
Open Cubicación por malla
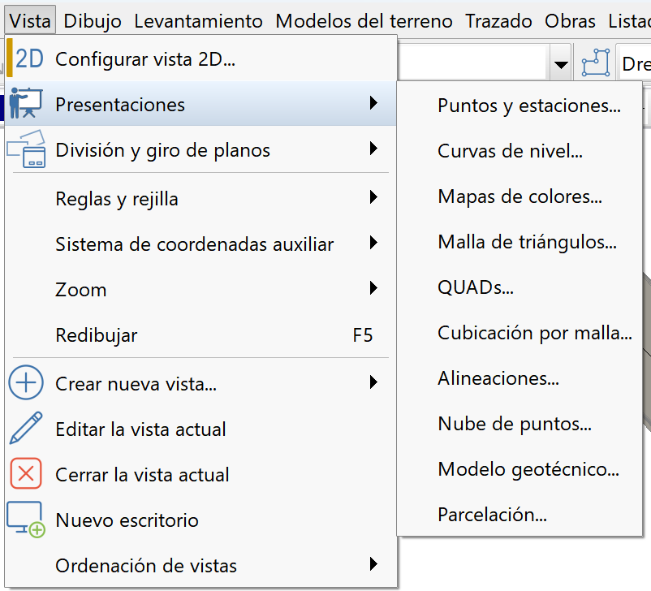pos(535,333)
